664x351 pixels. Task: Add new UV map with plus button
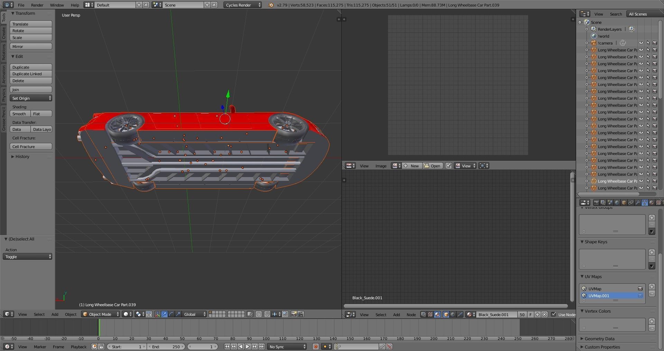[652, 287]
